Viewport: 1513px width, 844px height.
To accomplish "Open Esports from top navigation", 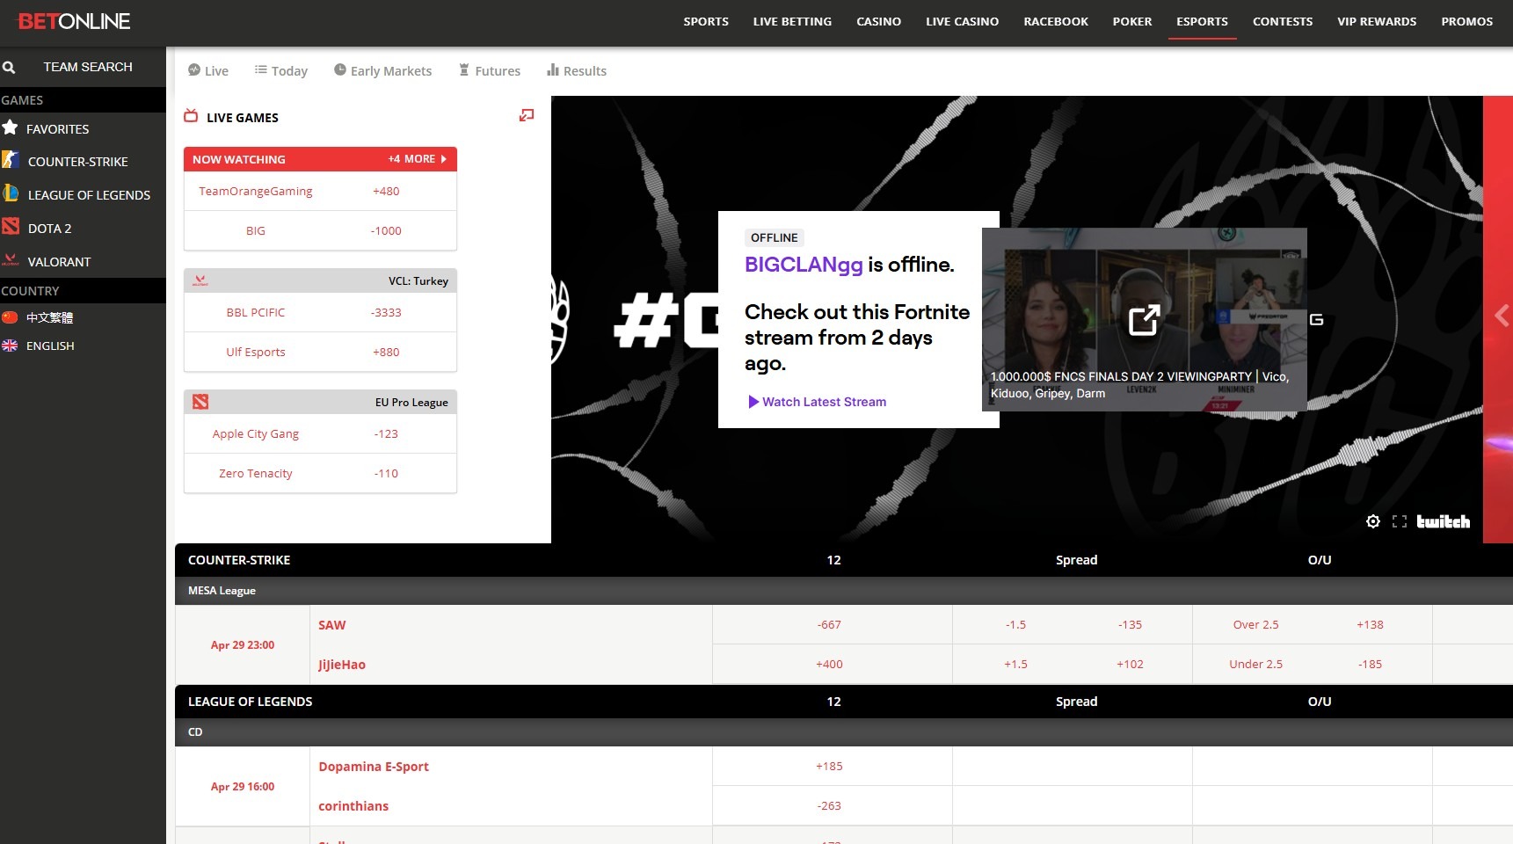I will click(1202, 22).
